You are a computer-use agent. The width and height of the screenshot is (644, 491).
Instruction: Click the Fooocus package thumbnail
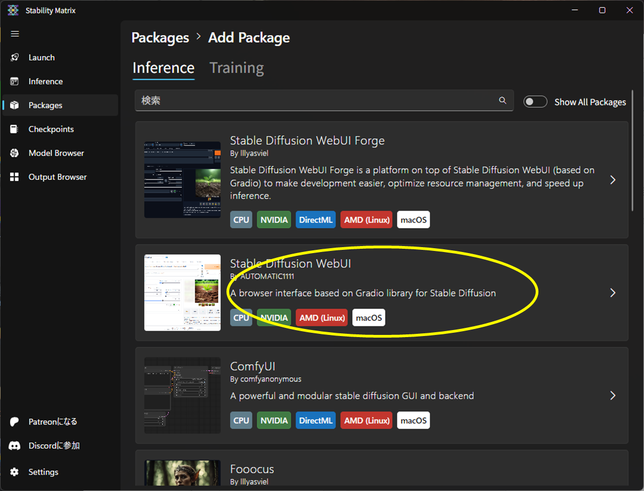183,473
